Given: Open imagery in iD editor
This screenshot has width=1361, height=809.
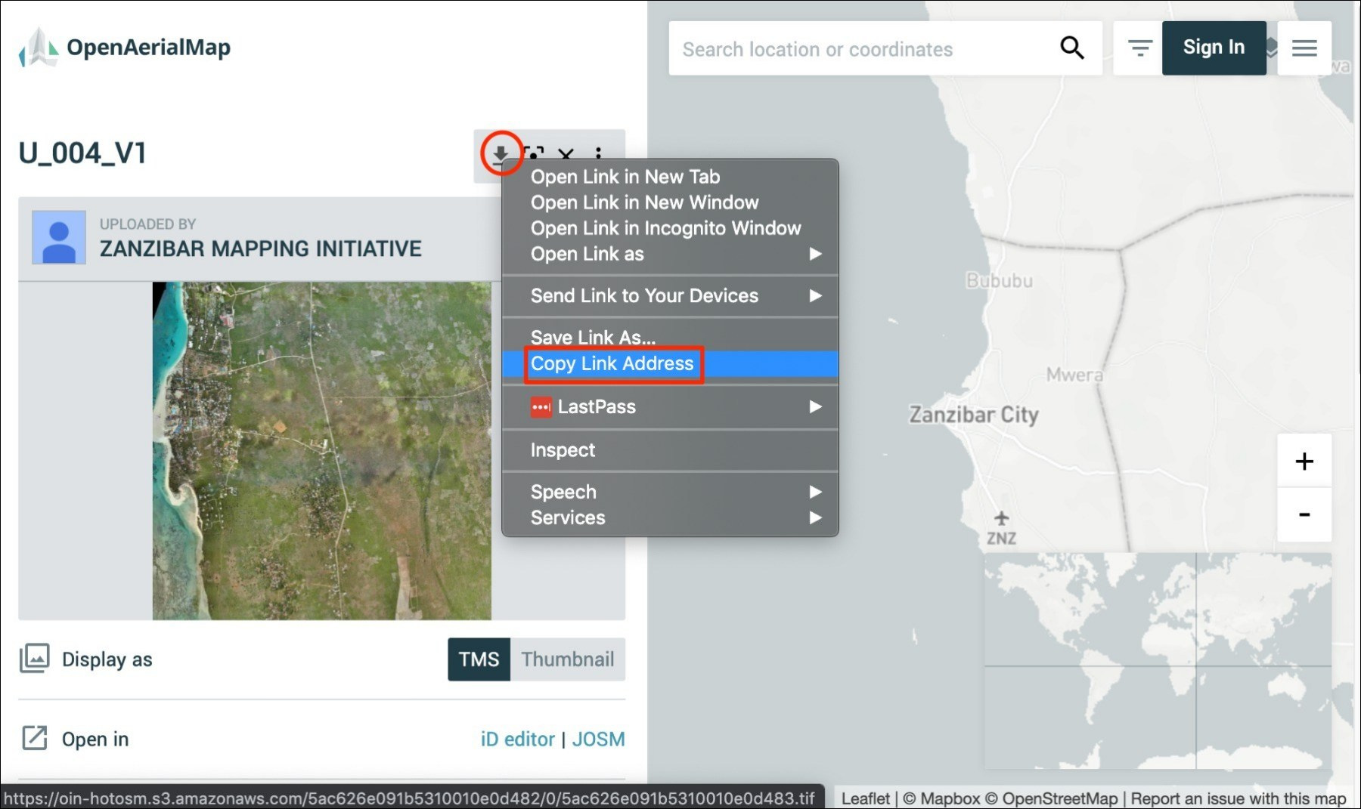Looking at the screenshot, I should (x=517, y=739).
